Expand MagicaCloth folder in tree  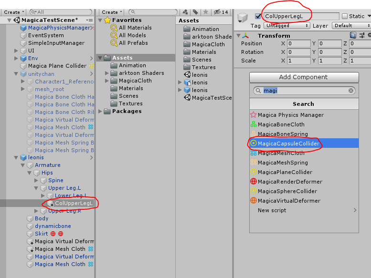[x=106, y=81]
